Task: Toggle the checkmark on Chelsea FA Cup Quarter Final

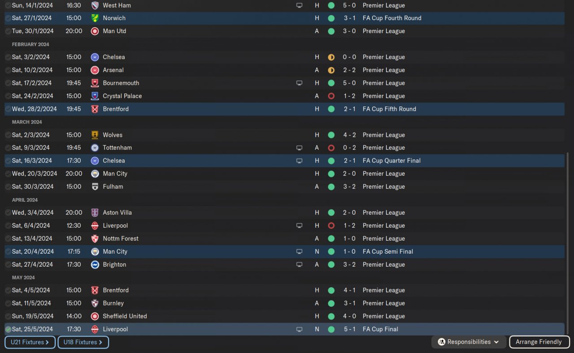Action: tap(8, 161)
